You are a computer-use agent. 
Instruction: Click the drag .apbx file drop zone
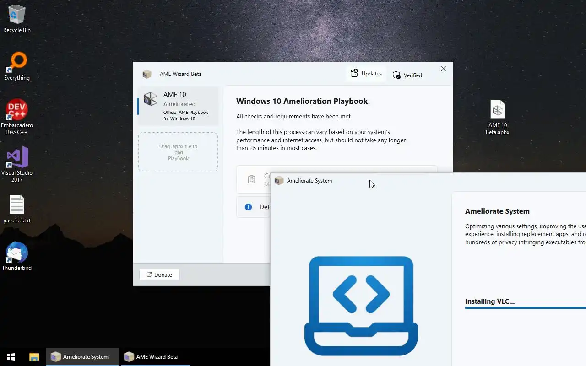coord(178,152)
